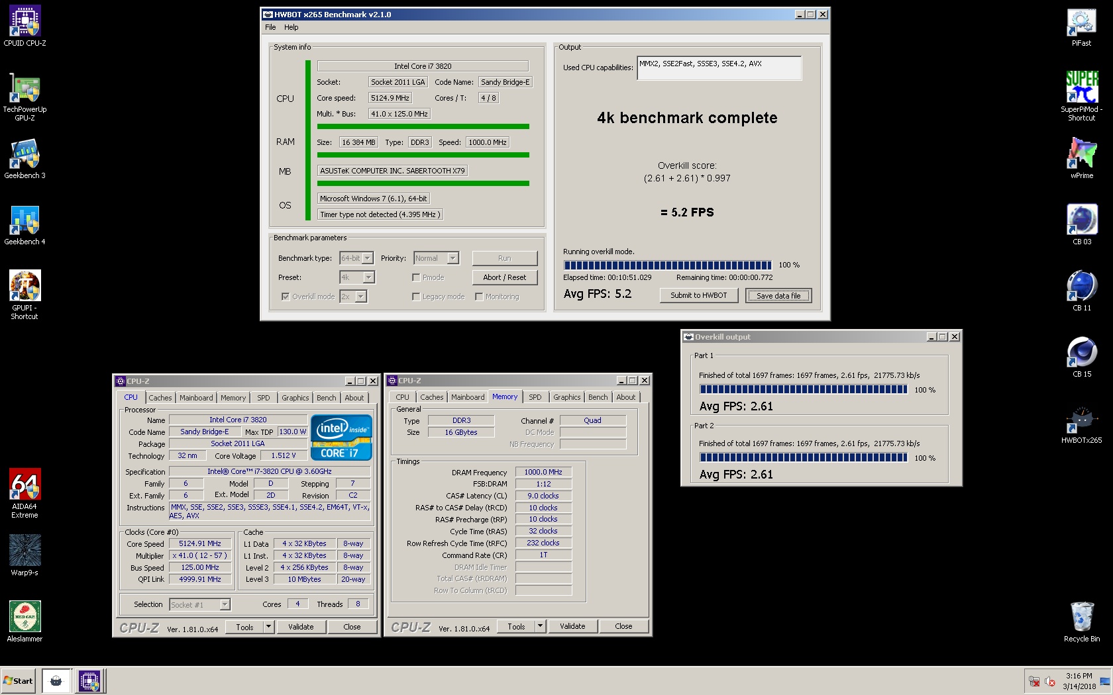
Task: Toggle the Overkill mode checkbox
Action: 286,297
